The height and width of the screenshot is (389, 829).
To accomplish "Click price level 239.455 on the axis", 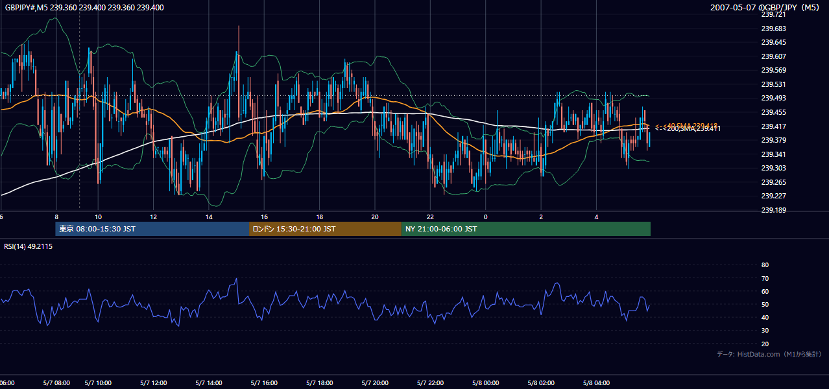I will tap(773, 112).
